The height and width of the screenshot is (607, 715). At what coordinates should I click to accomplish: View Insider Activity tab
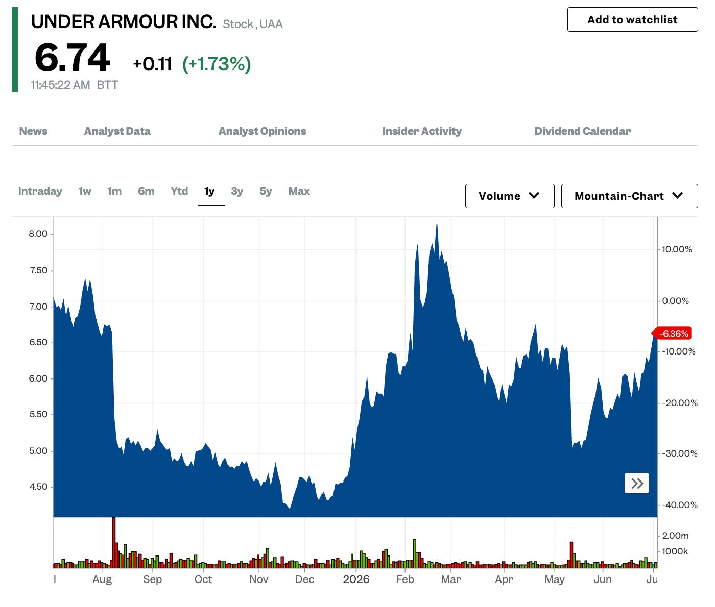pos(422,131)
